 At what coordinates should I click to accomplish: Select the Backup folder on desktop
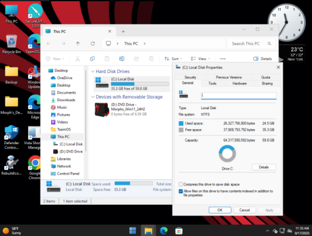click(11, 74)
